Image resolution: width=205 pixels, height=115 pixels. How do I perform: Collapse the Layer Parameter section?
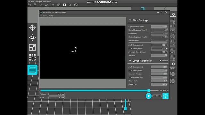tap(130, 61)
